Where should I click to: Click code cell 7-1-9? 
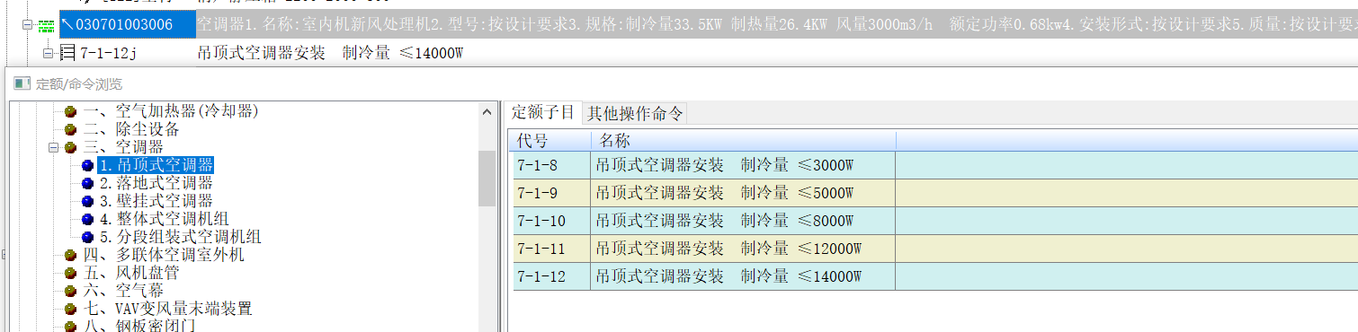coord(550,193)
